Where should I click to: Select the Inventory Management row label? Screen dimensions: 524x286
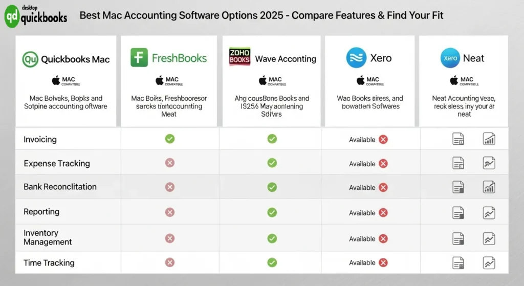pyautogui.click(x=48, y=237)
